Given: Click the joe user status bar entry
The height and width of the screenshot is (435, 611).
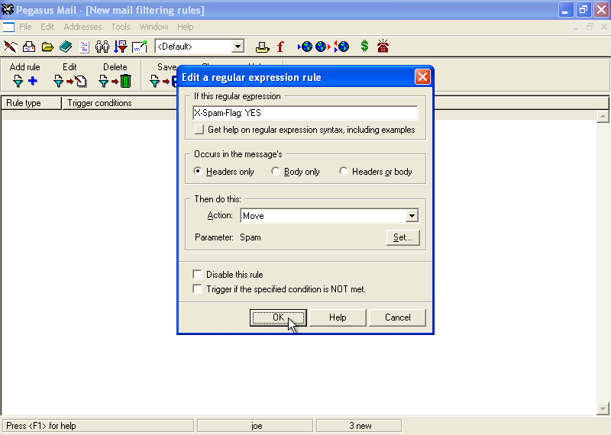Looking at the screenshot, I should click(255, 426).
